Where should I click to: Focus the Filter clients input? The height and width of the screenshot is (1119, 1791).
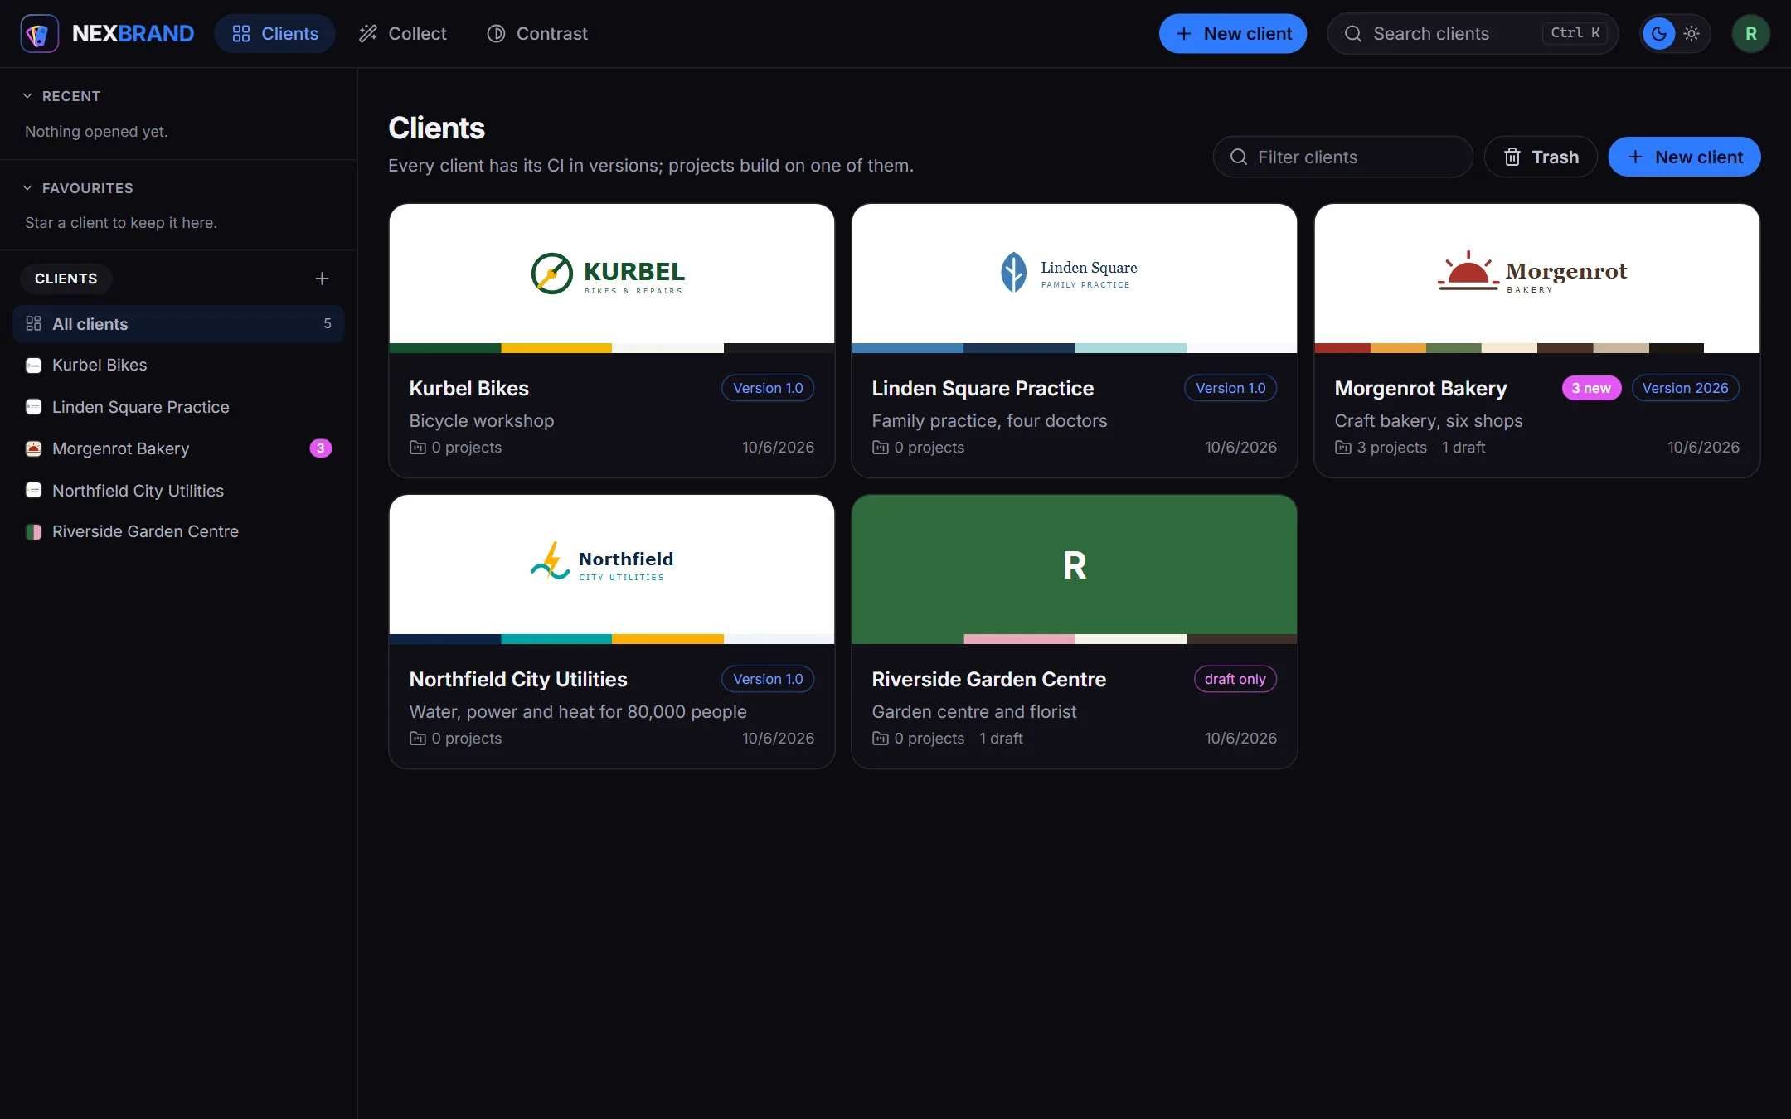pos(1342,157)
